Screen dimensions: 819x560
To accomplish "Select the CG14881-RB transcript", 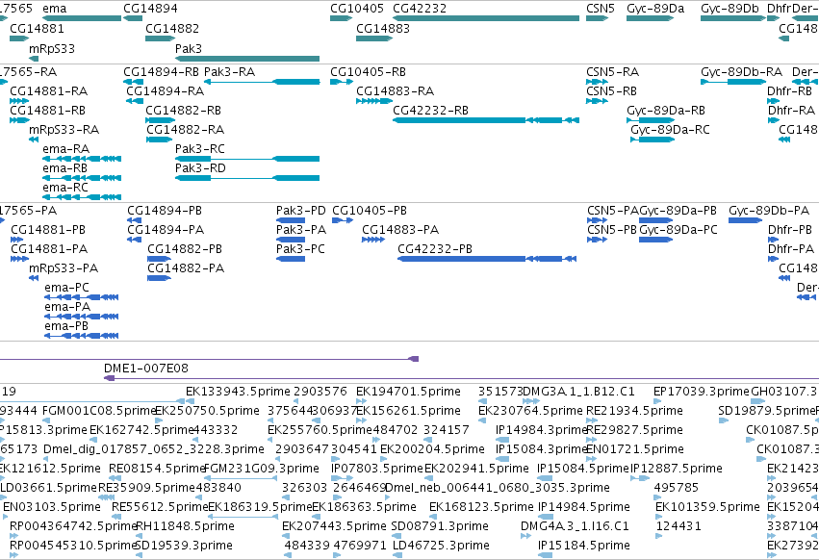I will pos(19,120).
